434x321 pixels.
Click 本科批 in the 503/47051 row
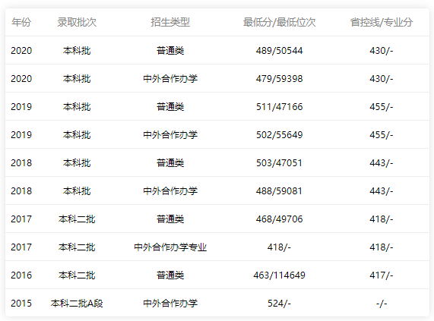coord(77,163)
